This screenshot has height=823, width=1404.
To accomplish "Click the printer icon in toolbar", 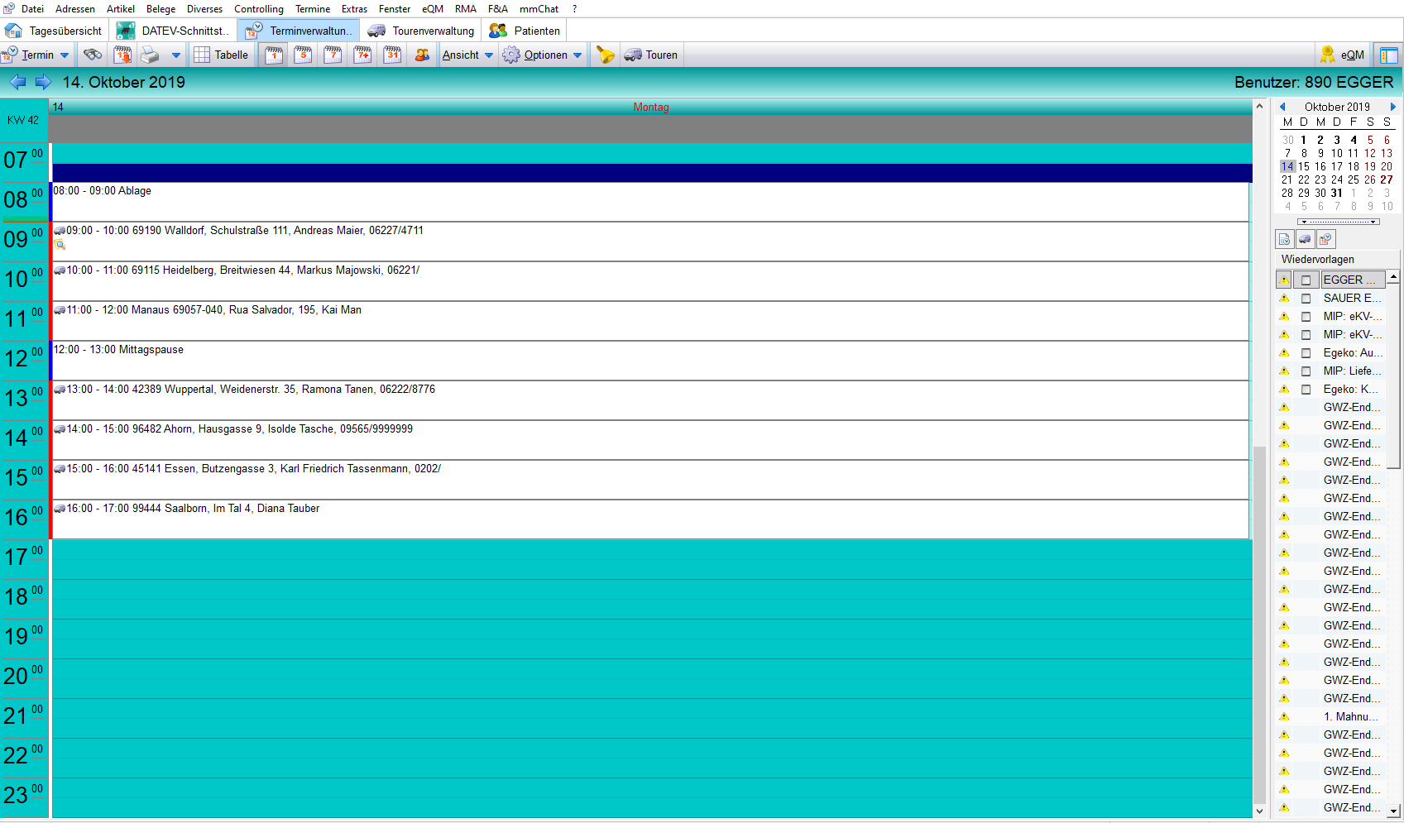I will 150,55.
